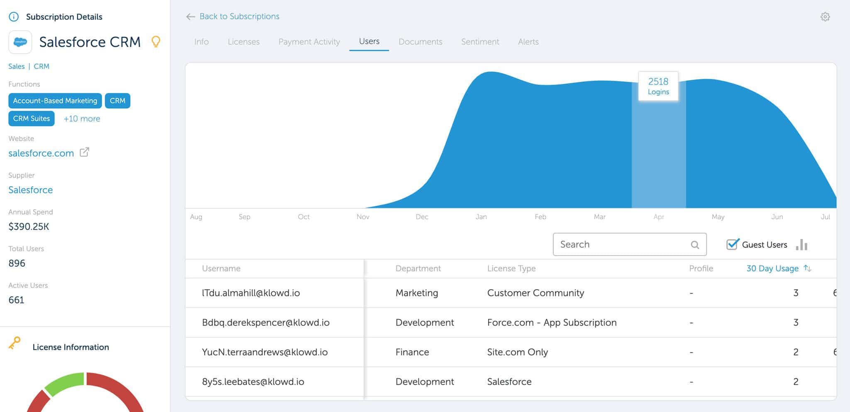Switch to the Payment Activity tab
Image resolution: width=850 pixels, height=412 pixels.
pos(309,41)
